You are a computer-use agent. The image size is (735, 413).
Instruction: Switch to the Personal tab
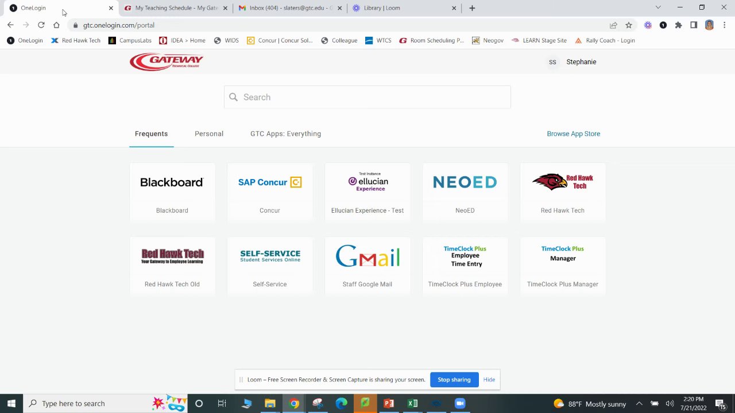pyautogui.click(x=209, y=134)
